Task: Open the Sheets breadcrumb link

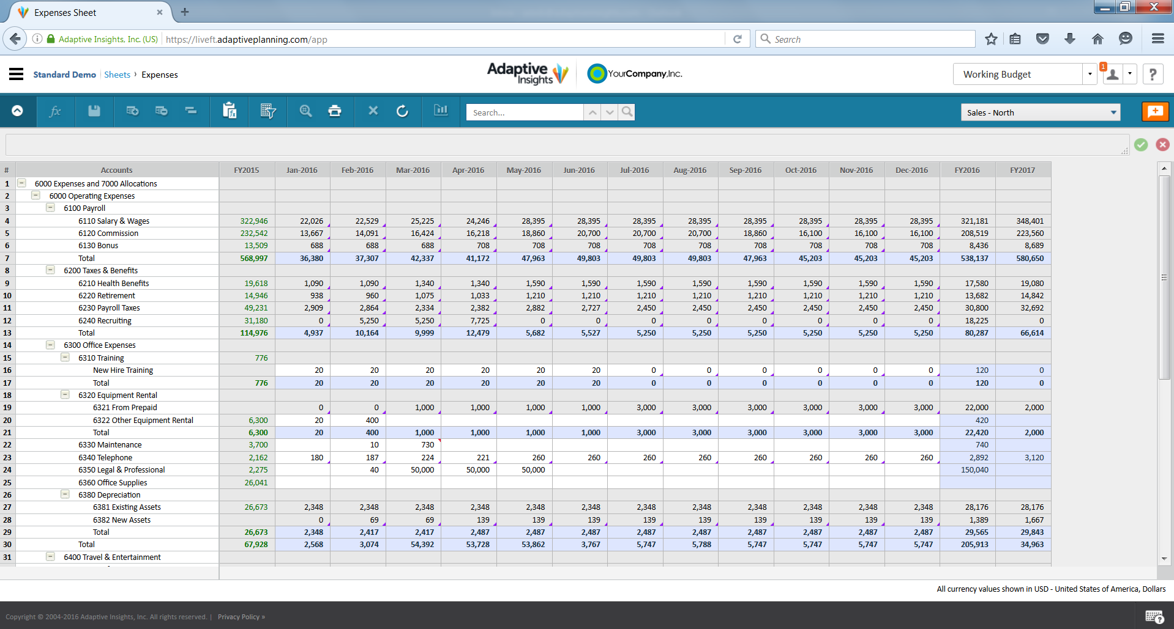Action: coord(117,75)
